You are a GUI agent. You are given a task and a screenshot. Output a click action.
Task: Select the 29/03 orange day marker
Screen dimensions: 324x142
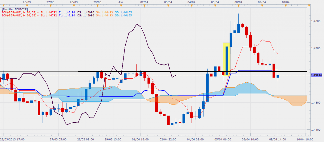click(x=97, y=5)
